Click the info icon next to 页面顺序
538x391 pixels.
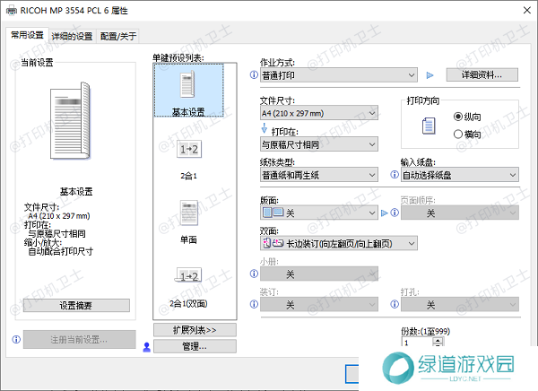(395, 213)
